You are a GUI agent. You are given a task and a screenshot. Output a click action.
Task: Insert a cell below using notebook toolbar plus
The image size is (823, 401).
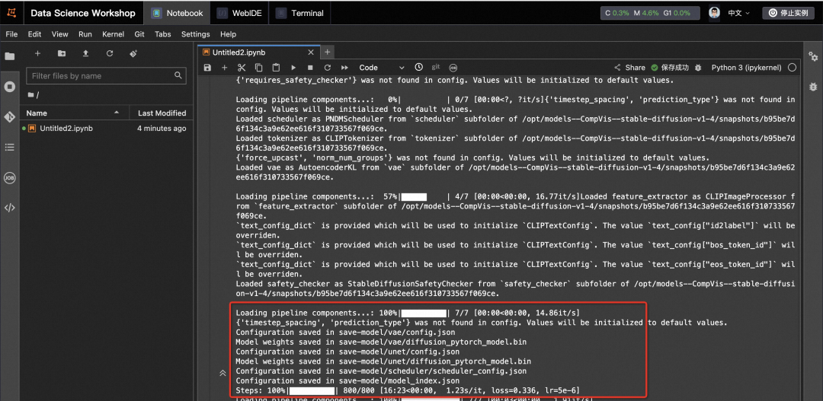click(x=224, y=68)
